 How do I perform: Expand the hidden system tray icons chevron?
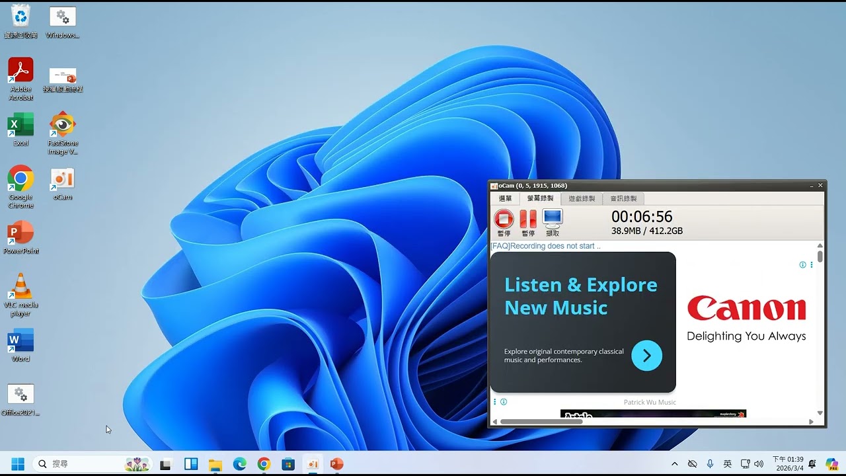[674, 464]
